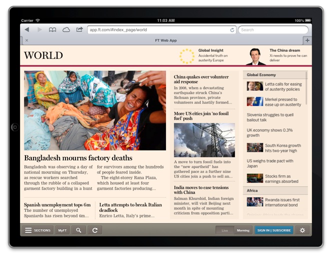330x255 pixels.
Task: Open a new tab with plus button
Action: (307, 40)
